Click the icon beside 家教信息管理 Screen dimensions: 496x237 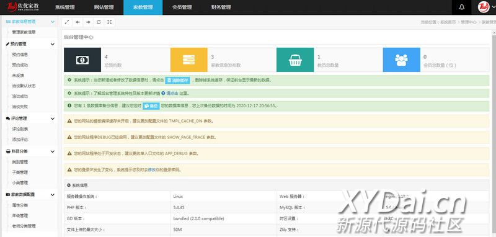point(8,22)
